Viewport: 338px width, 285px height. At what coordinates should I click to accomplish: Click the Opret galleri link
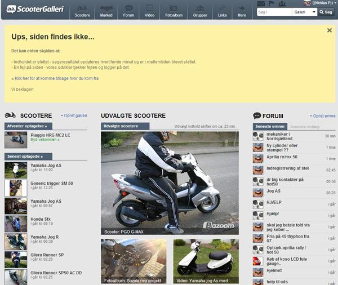74,115
